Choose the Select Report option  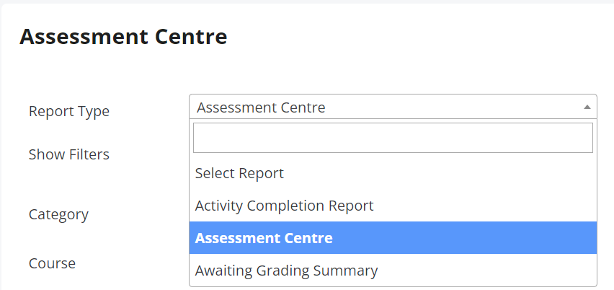click(x=393, y=173)
